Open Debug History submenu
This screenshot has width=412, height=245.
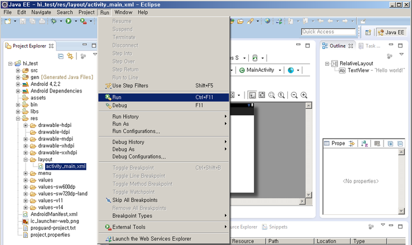click(x=164, y=142)
